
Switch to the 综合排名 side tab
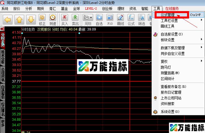(3, 109)
